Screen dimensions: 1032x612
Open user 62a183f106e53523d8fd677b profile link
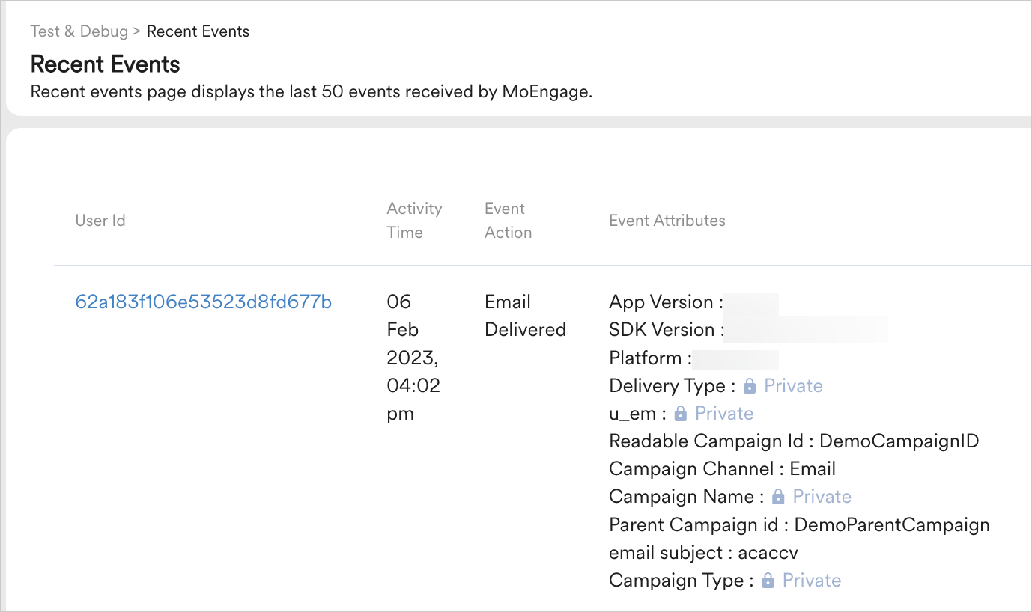[204, 302]
